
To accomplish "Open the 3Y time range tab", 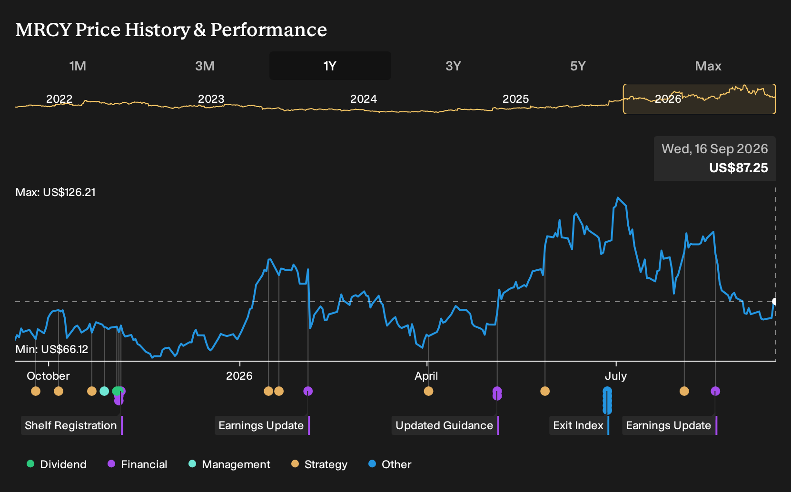I will point(453,66).
